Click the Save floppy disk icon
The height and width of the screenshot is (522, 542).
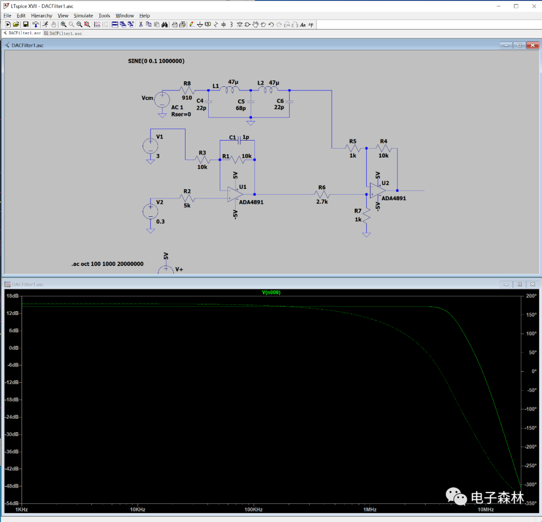click(26, 24)
